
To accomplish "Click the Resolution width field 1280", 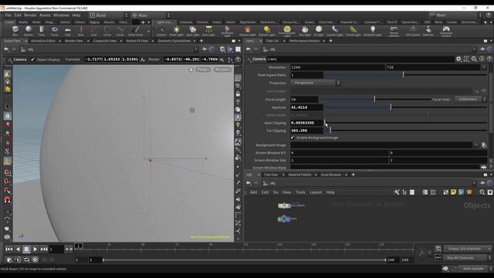I will (337, 67).
